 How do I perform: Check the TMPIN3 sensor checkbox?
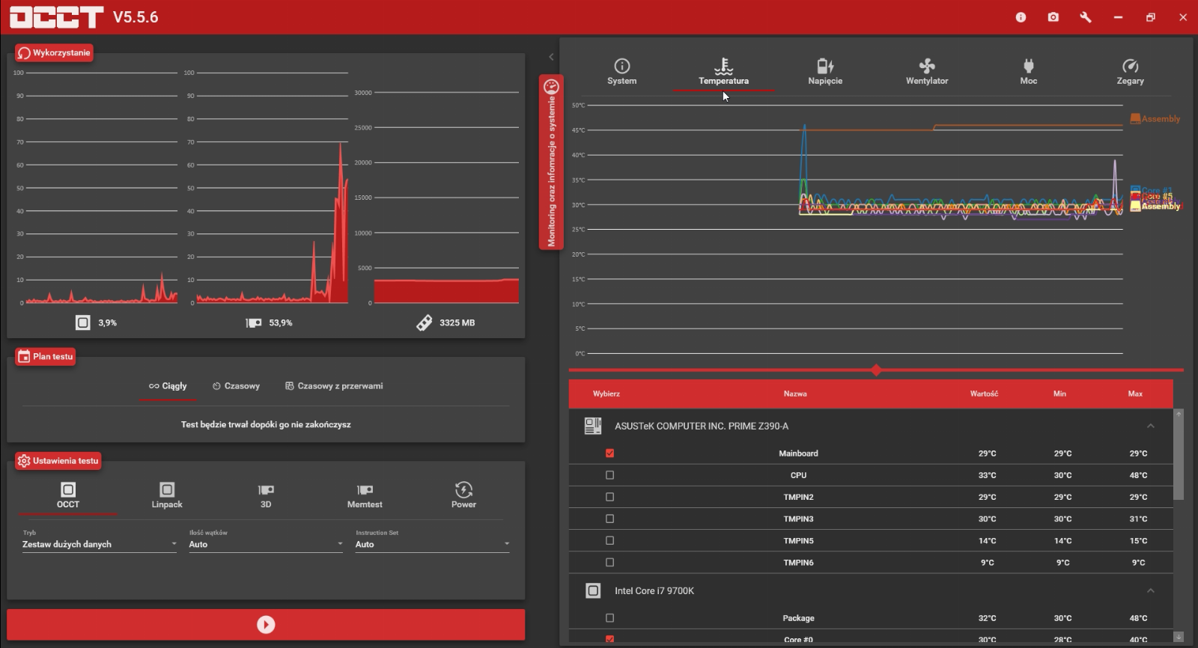point(609,519)
